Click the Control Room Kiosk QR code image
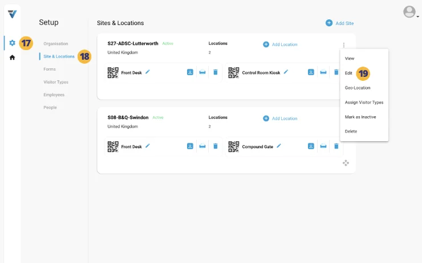This screenshot has width=422, height=263. click(x=233, y=72)
